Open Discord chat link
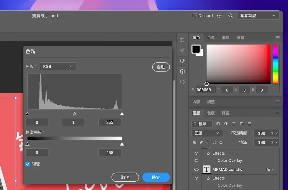Screen dimensions: 288x190 202,16
